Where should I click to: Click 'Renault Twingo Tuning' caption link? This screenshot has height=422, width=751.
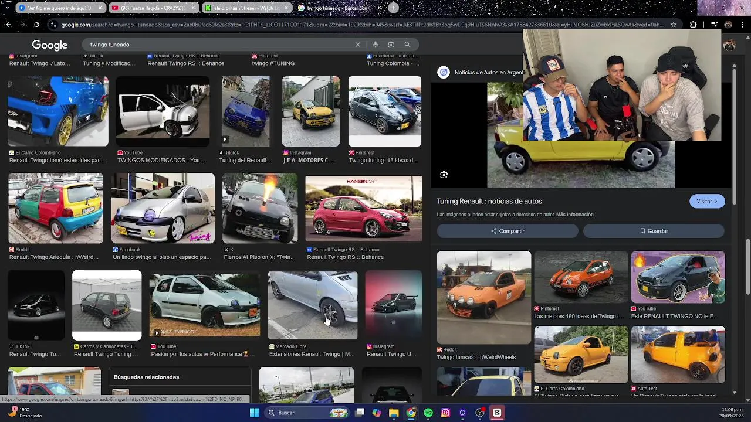pos(106,354)
